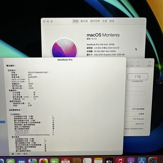Click device name bq40z651

tap(33, 77)
